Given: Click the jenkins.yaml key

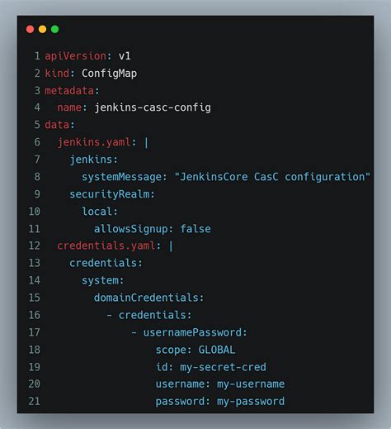Looking at the screenshot, I should click(94, 142).
